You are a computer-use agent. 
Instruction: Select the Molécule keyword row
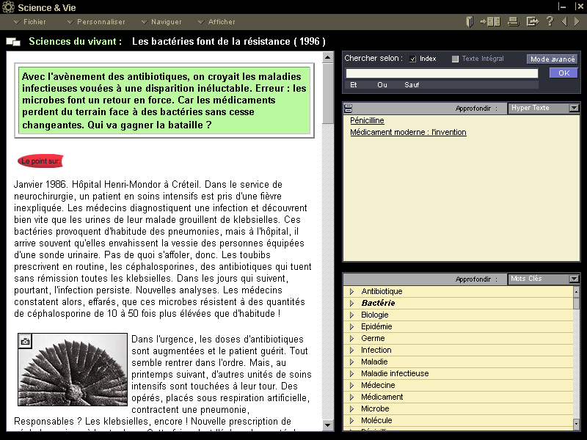(x=459, y=421)
